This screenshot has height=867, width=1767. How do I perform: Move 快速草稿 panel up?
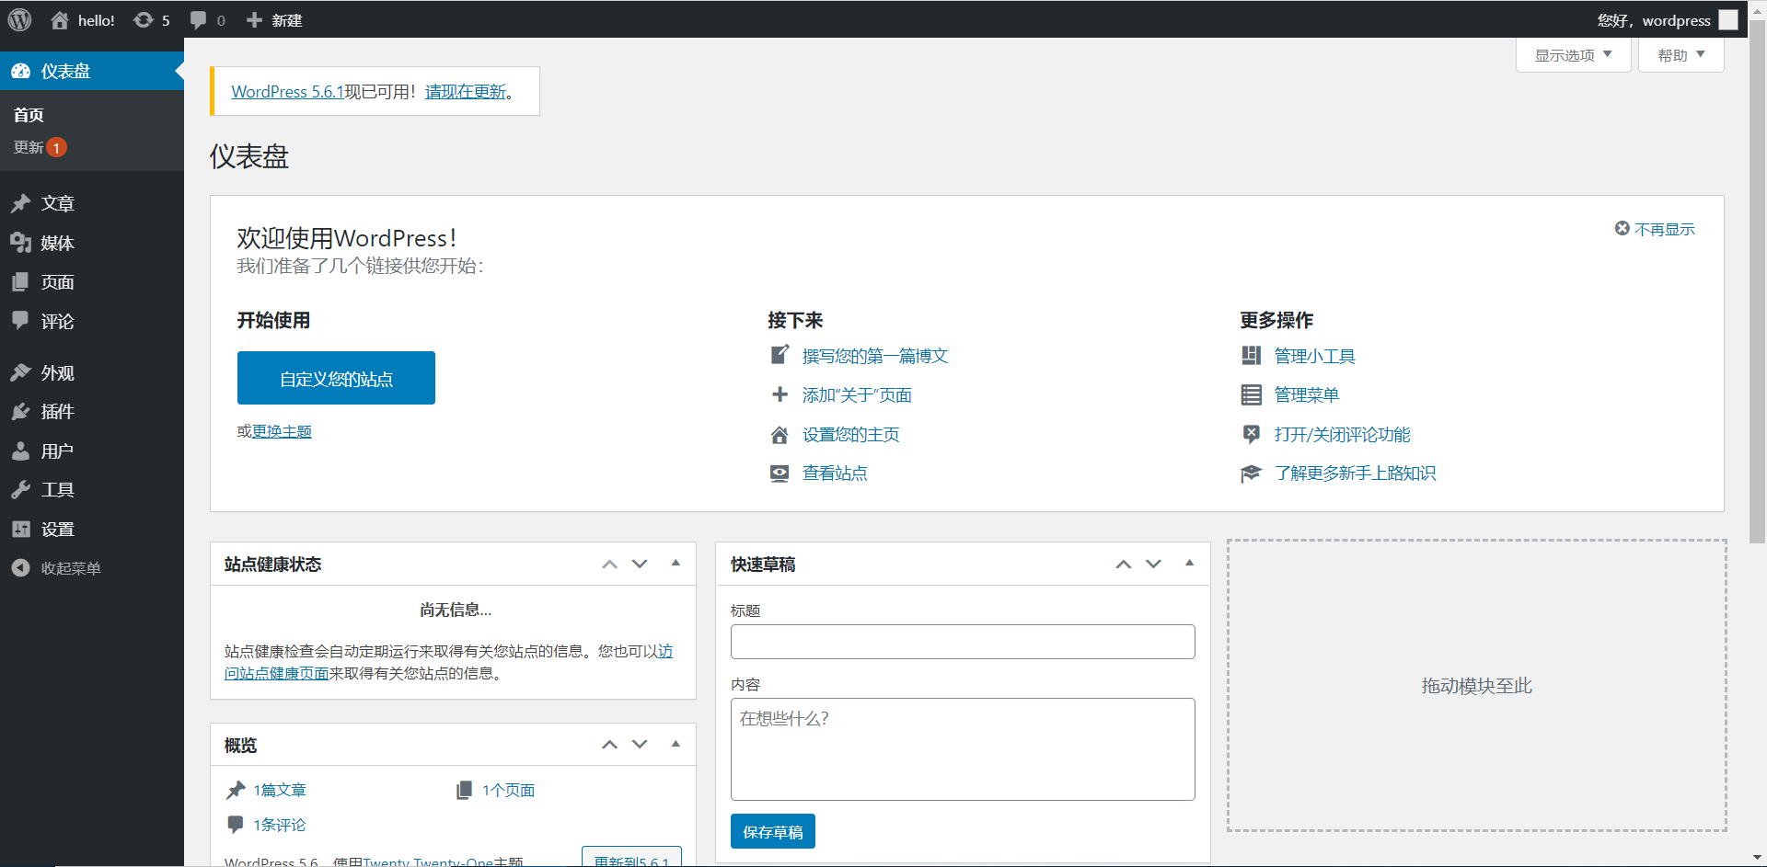pyautogui.click(x=1124, y=564)
